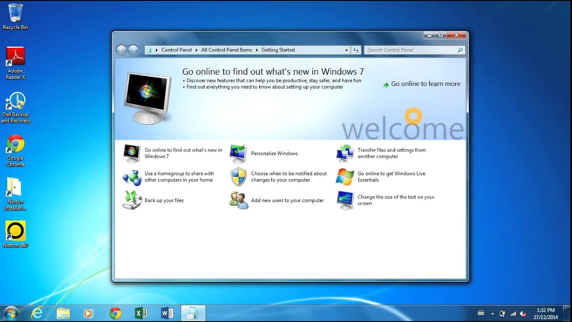Image resolution: width=572 pixels, height=322 pixels.
Task: Open Excel from the taskbar
Action: 141,313
